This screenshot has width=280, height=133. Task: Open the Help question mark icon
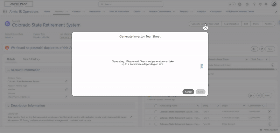[254, 4]
